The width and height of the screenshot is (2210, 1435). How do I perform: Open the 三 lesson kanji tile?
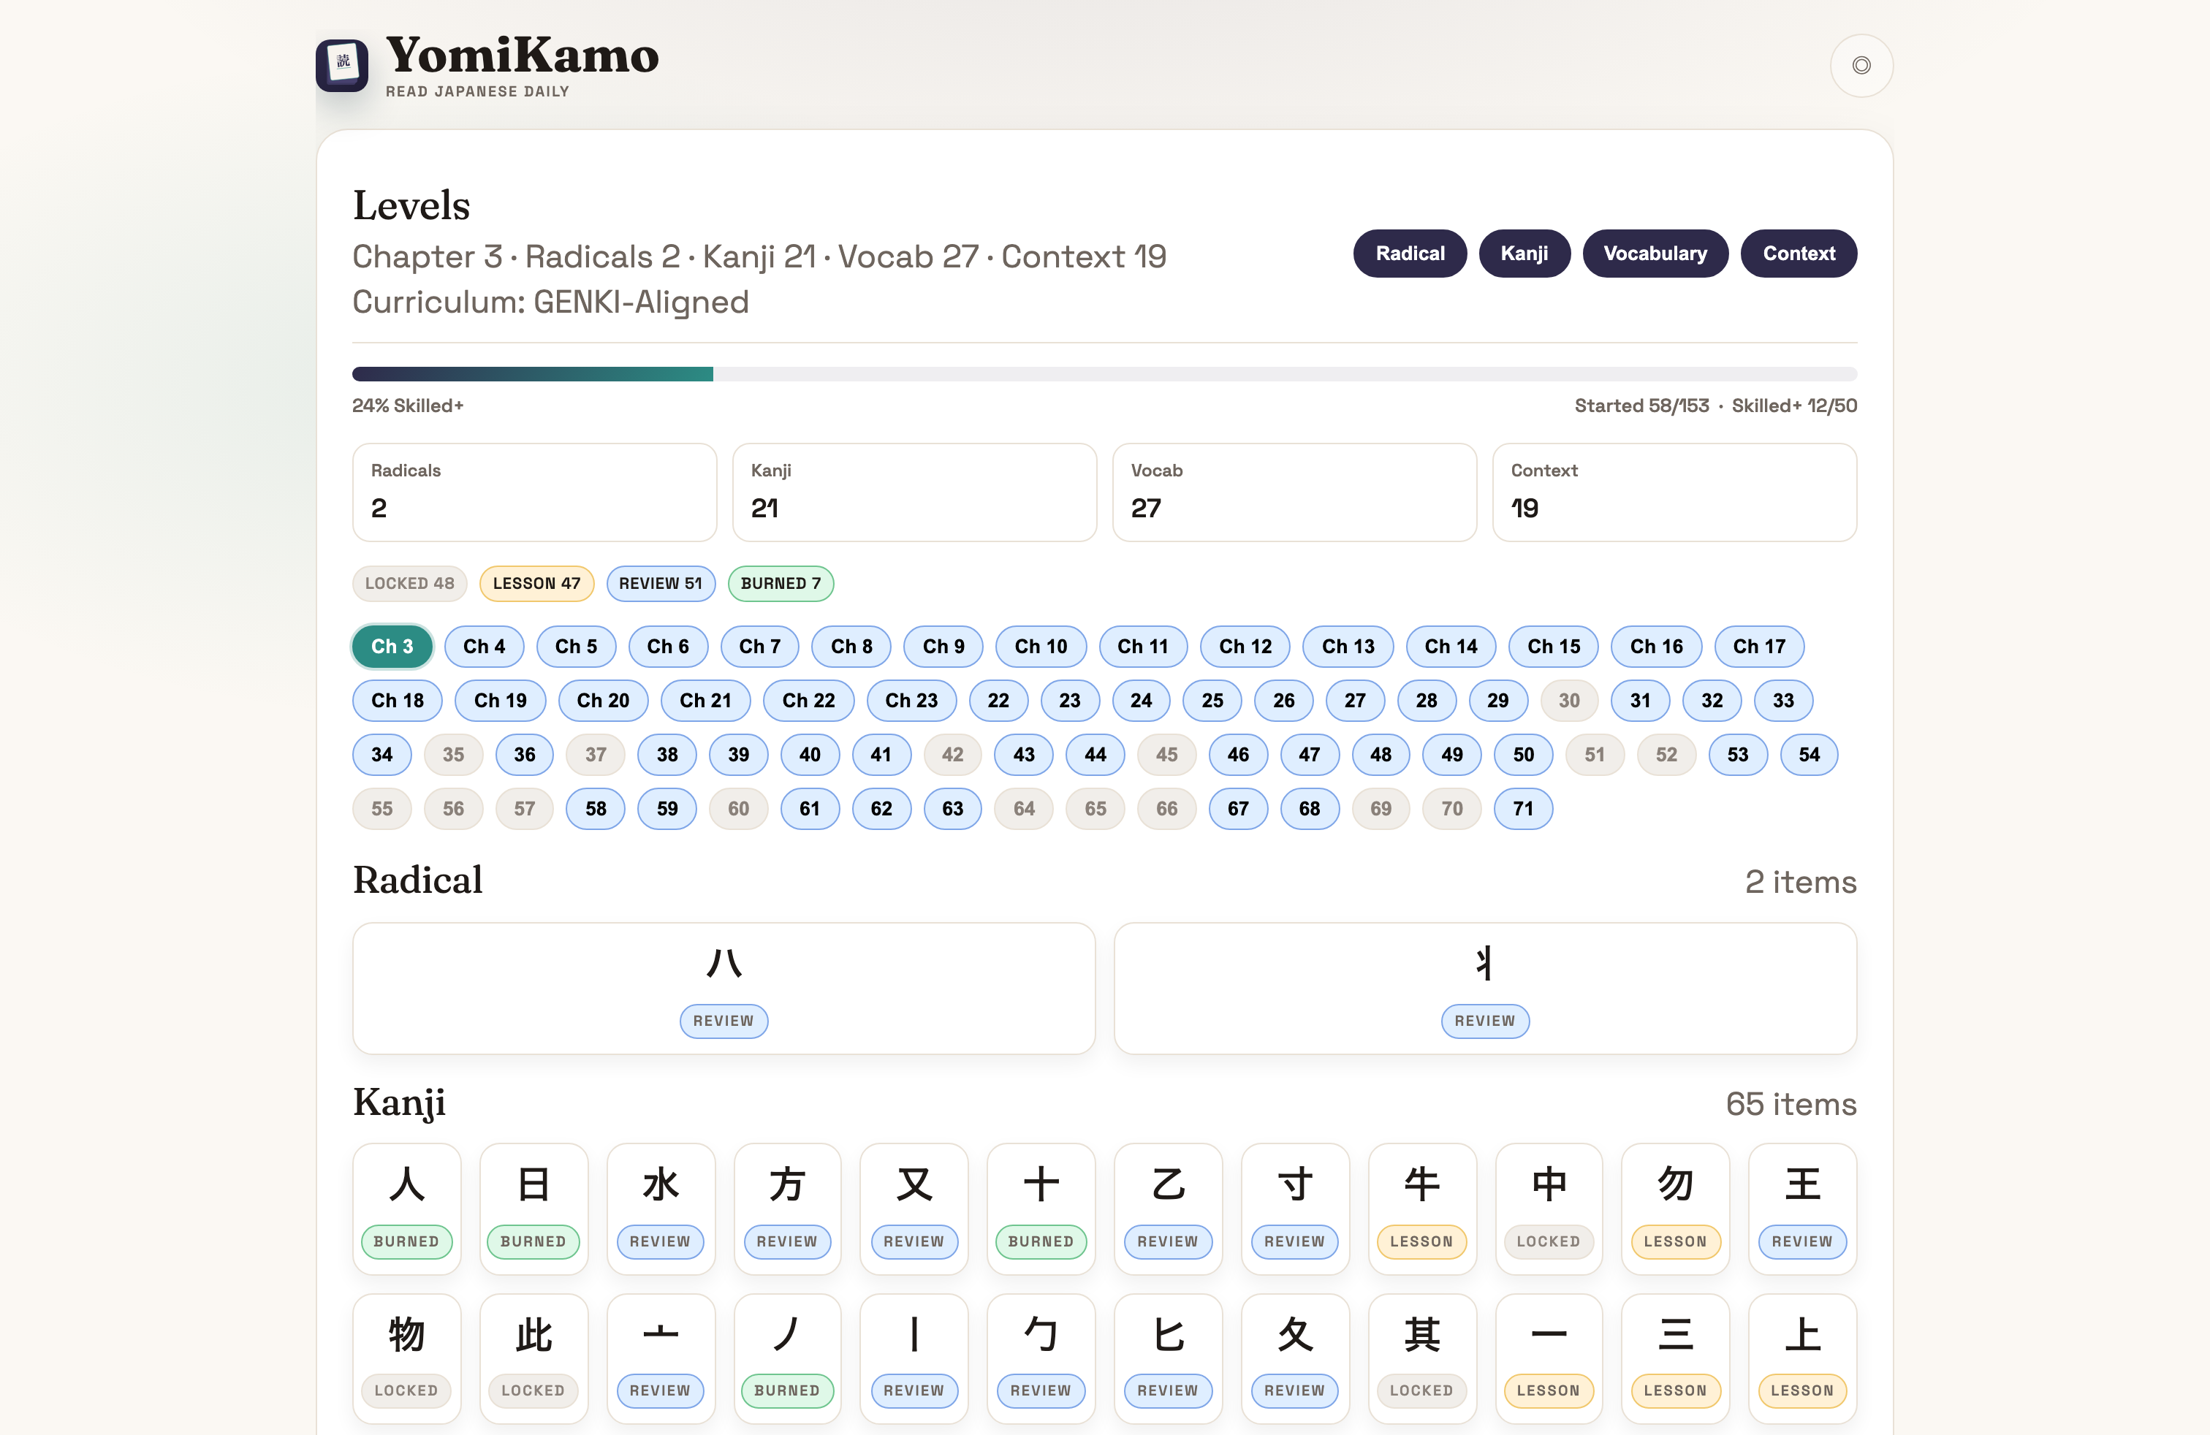[x=1675, y=1359]
